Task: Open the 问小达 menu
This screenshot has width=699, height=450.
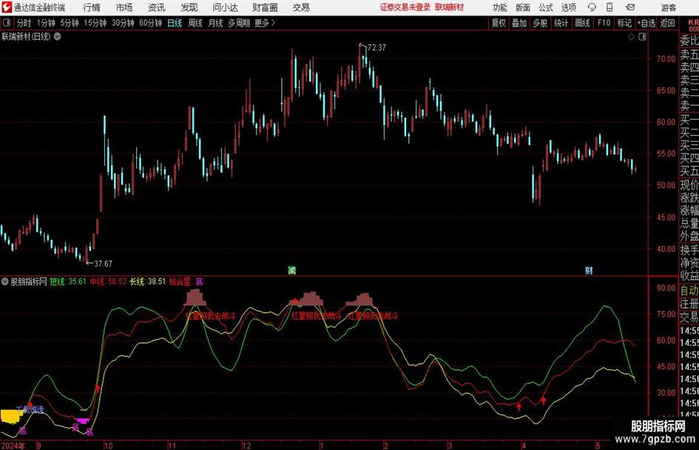Action: pyautogui.click(x=225, y=7)
